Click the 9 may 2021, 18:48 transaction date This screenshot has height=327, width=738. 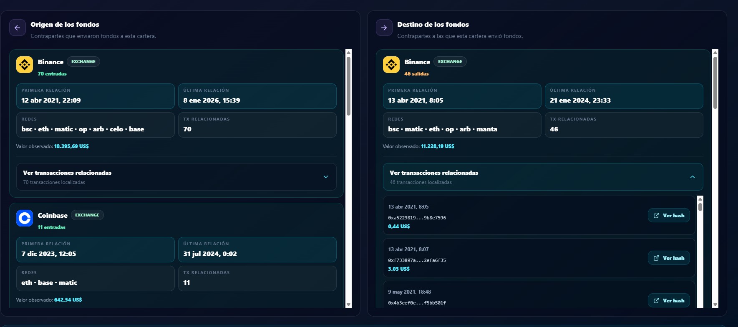(x=410, y=292)
